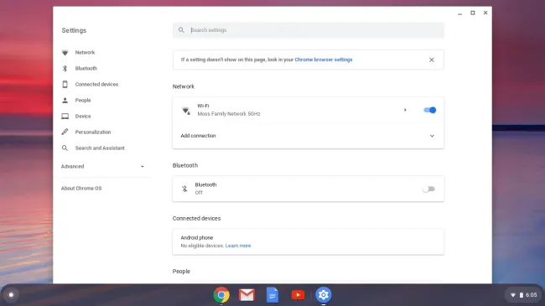Click the Settings gear icon on shelf
This screenshot has height=306, width=545.
point(324,295)
